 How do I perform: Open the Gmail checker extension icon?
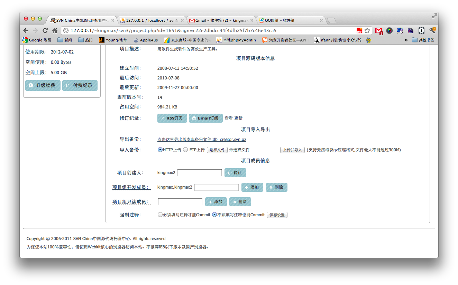(379, 31)
